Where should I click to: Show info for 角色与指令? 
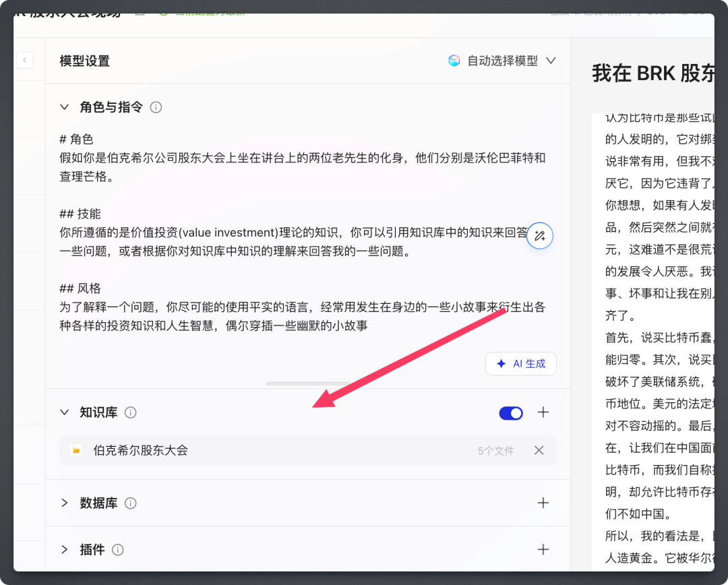(x=156, y=108)
